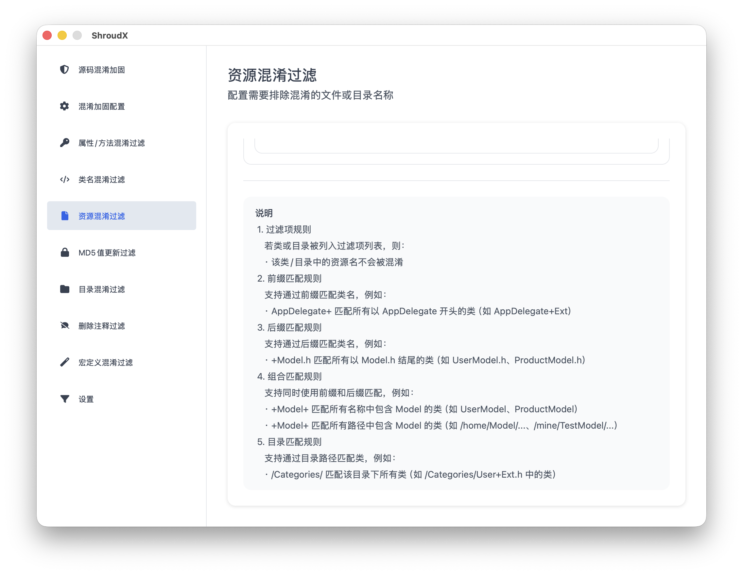Click the rule title 4. 组合匹配规则
The height and width of the screenshot is (575, 743).
click(289, 376)
